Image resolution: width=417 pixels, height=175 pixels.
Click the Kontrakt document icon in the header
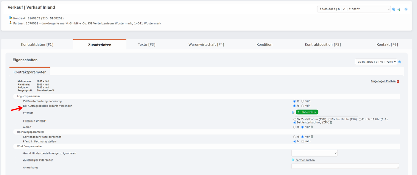[11, 18]
